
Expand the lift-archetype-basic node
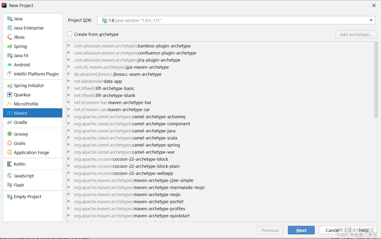tap(69, 88)
